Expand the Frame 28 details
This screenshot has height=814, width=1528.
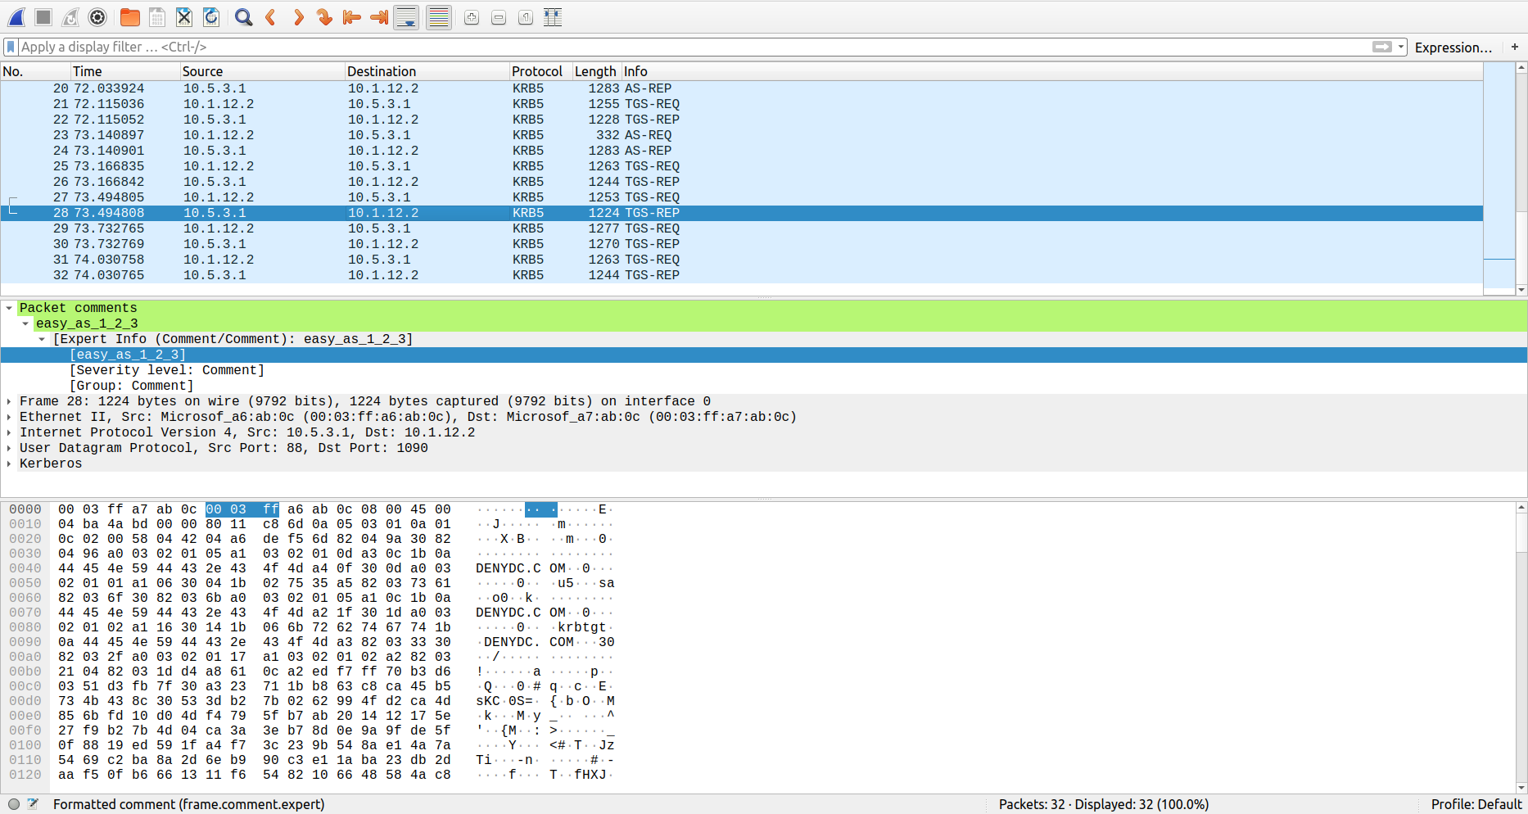point(9,401)
